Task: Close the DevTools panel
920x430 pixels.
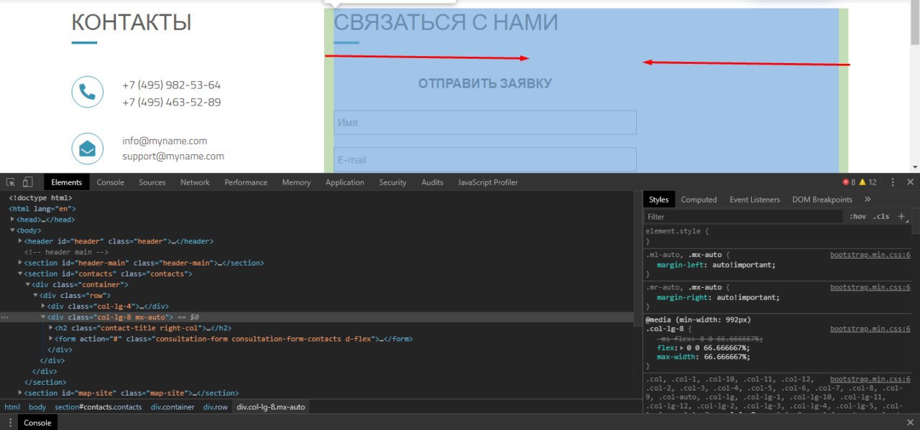Action: [911, 182]
